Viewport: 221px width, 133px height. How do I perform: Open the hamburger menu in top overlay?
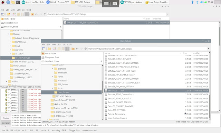[x=106, y=3]
